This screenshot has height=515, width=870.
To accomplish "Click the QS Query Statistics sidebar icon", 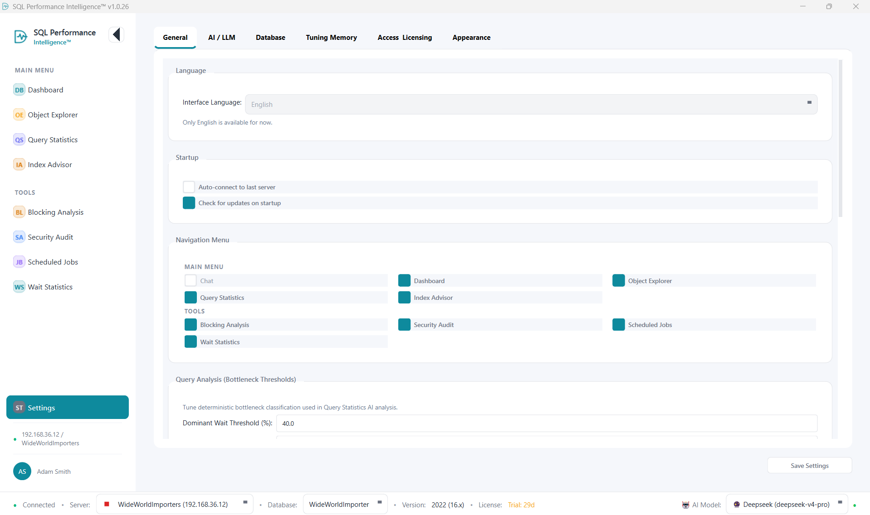I will point(19,140).
